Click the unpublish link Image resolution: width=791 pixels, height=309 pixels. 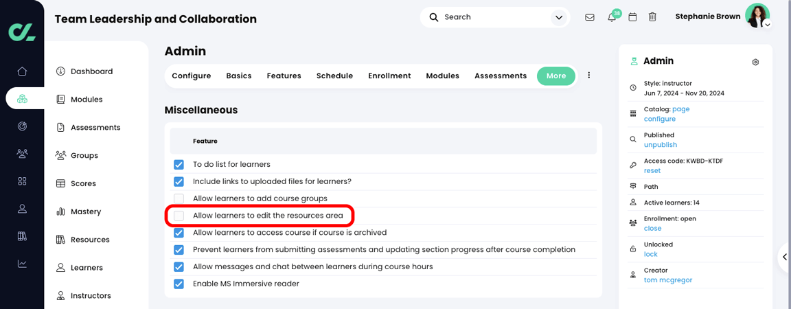pyautogui.click(x=661, y=145)
